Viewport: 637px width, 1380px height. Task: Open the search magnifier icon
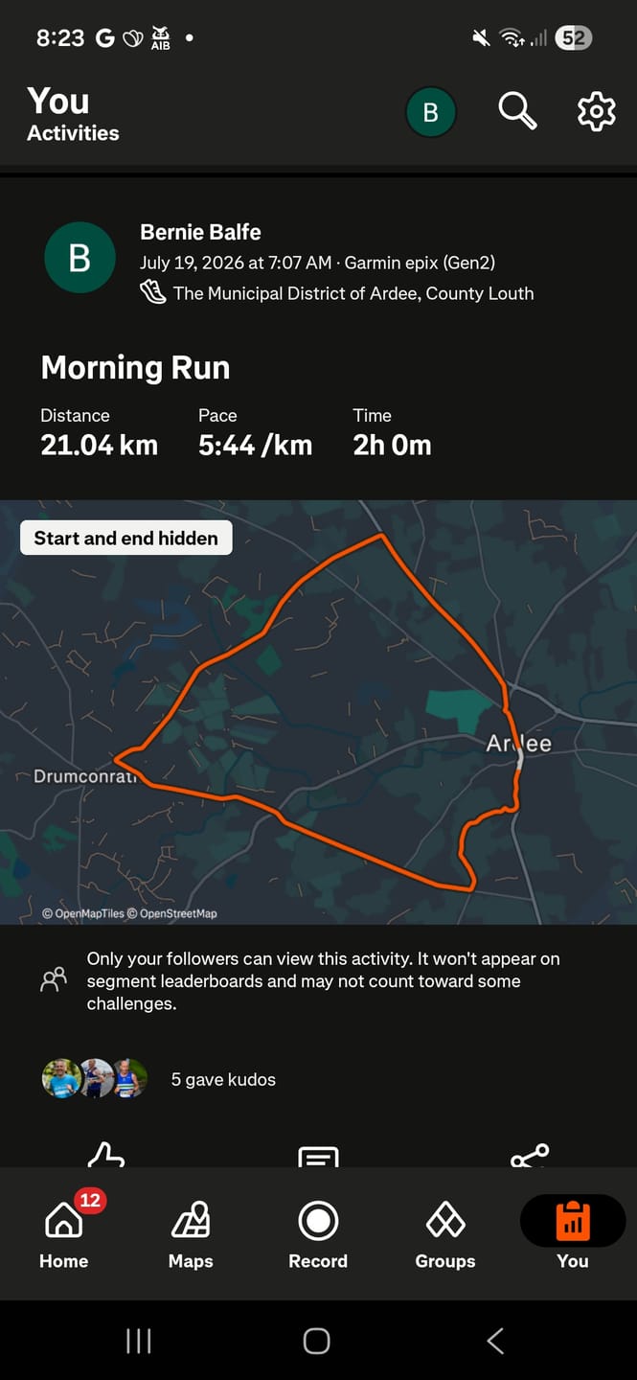pos(516,112)
